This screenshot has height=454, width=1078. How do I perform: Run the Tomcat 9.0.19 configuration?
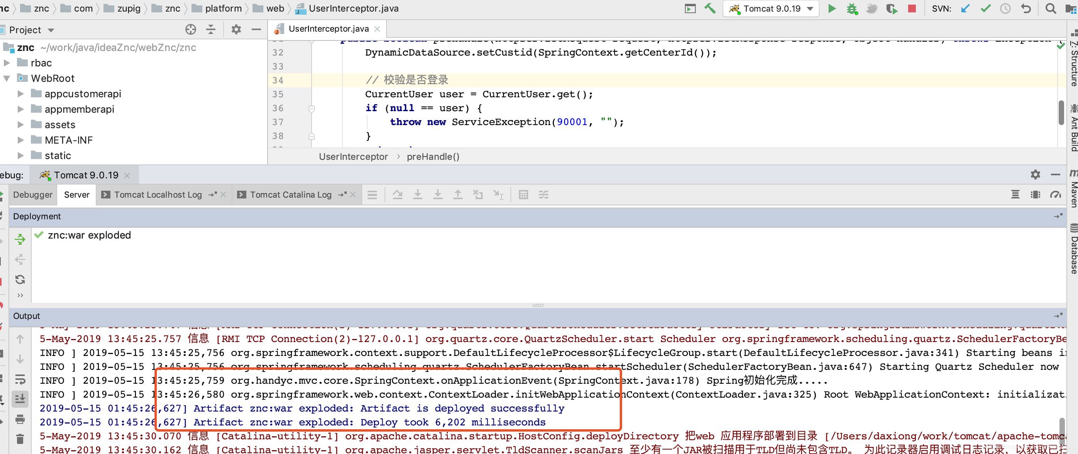tap(832, 8)
